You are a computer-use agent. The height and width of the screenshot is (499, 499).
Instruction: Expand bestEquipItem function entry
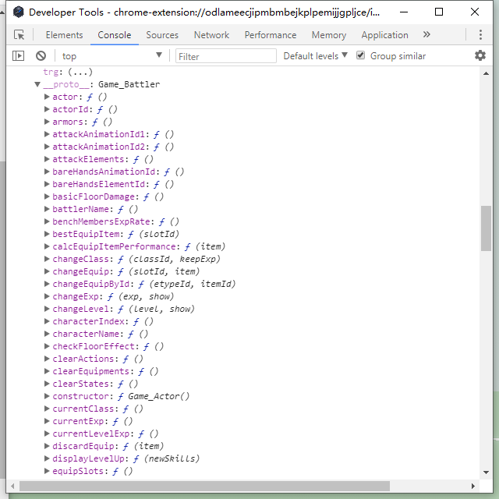[x=47, y=234]
